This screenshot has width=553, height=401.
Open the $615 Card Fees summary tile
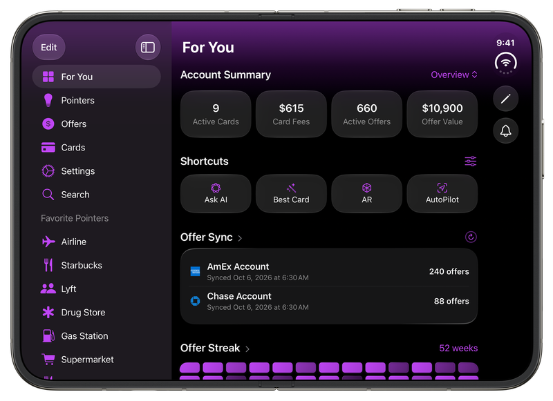coord(291,114)
